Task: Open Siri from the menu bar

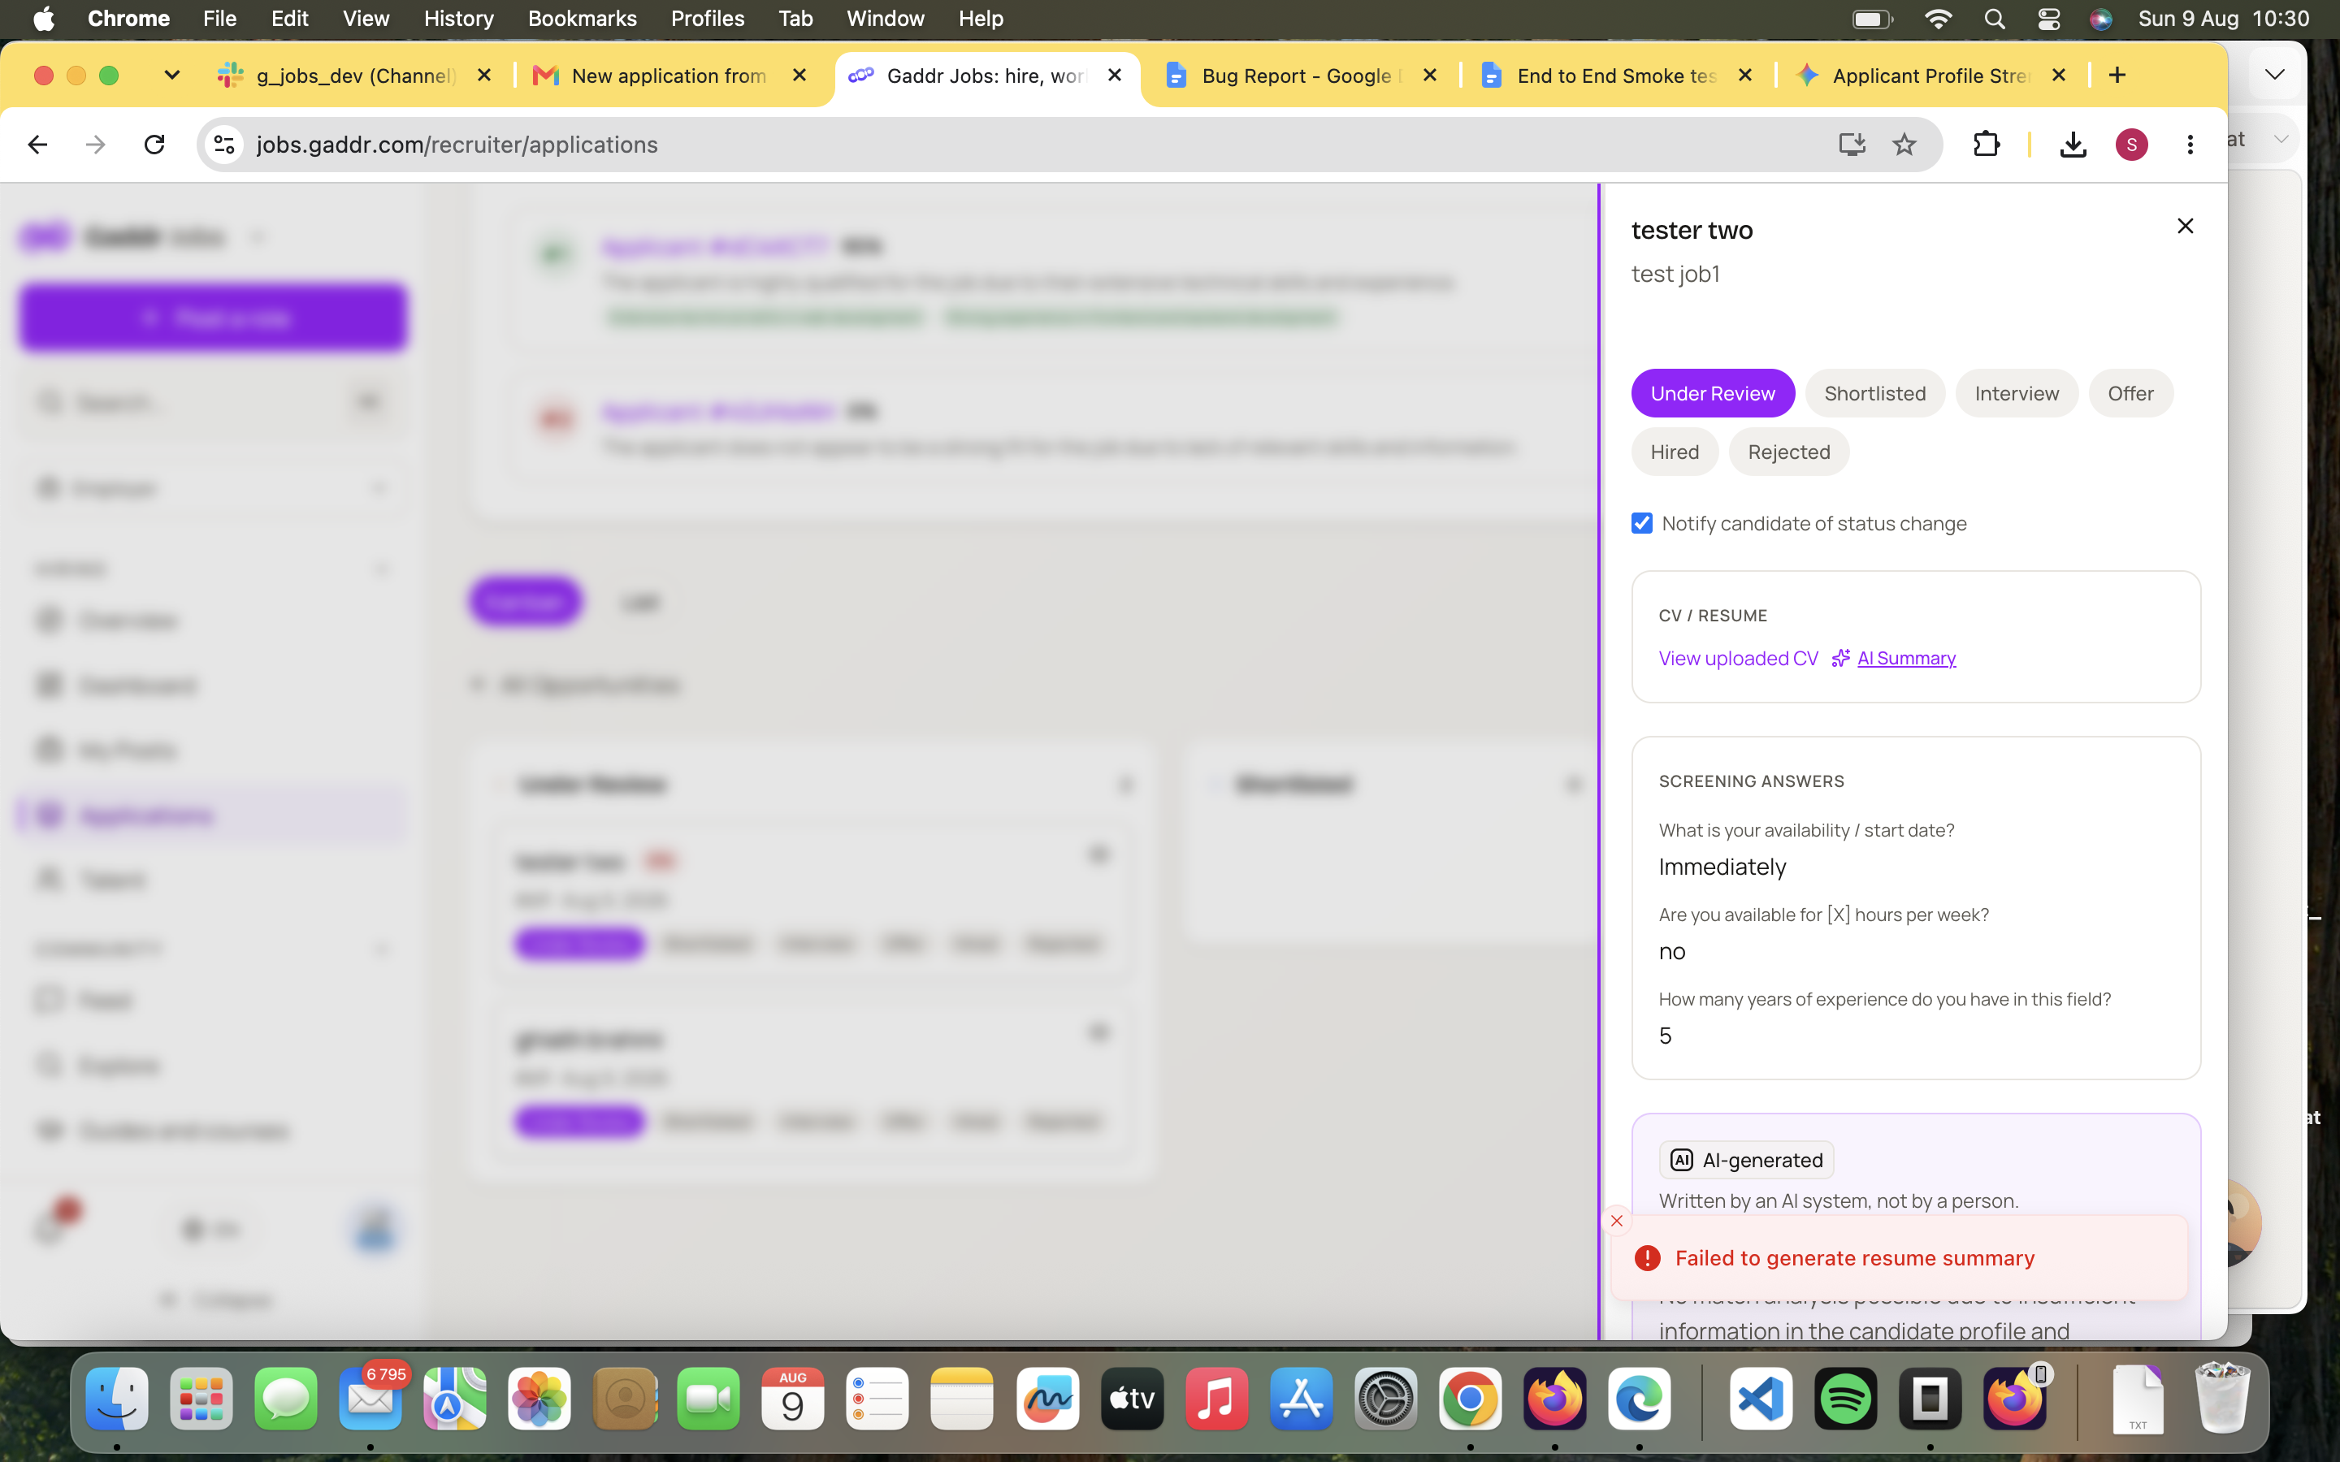Action: [x=2100, y=19]
